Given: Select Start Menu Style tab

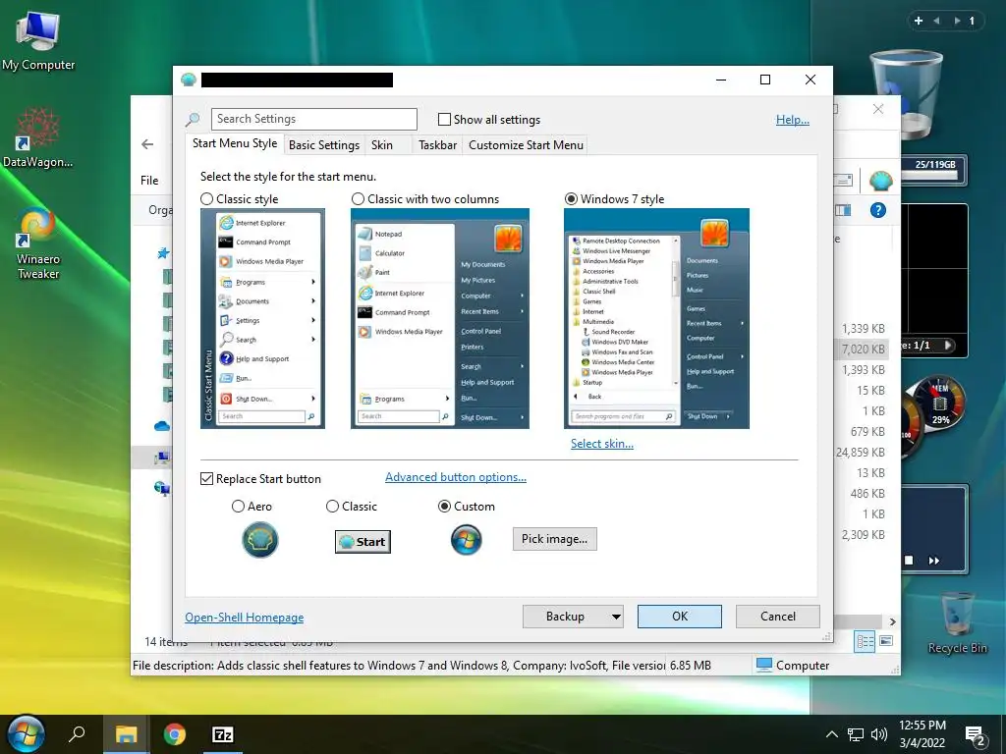Looking at the screenshot, I should [235, 143].
